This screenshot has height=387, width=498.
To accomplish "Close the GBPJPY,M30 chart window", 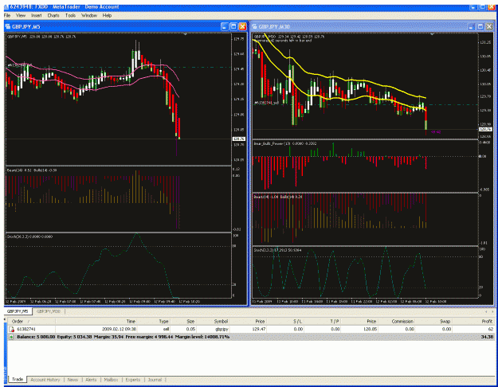I will (489, 26).
